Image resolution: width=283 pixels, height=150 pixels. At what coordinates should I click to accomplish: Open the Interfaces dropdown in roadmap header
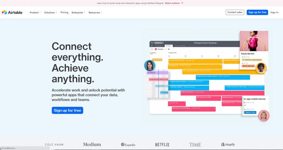159,43
